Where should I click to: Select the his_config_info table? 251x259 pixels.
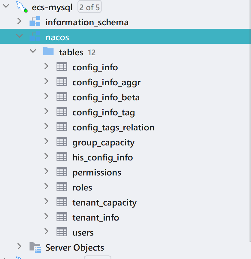(102, 157)
